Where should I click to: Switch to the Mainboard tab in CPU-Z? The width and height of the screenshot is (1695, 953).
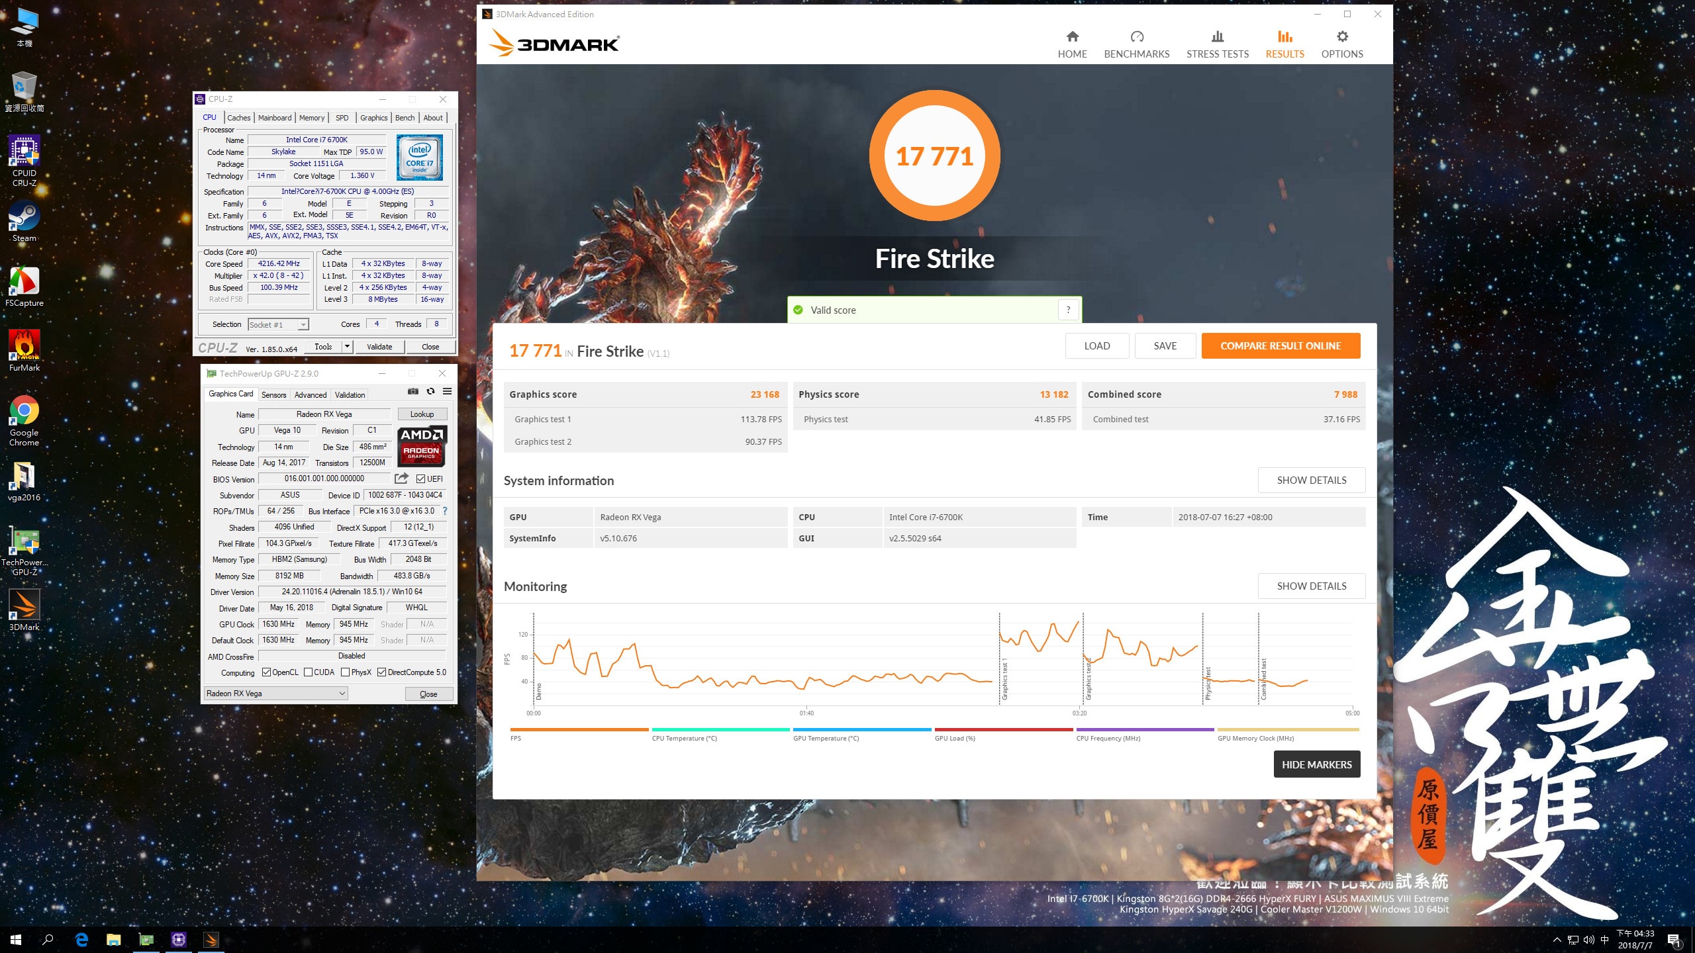click(x=275, y=118)
